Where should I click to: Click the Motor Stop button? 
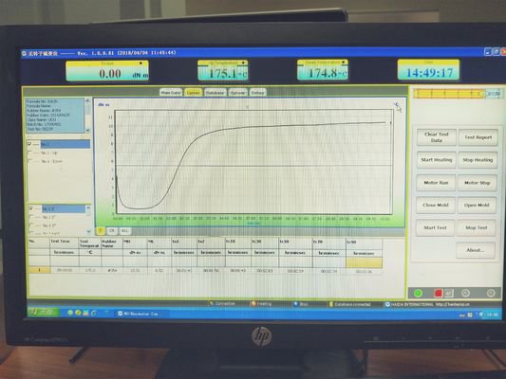(477, 183)
